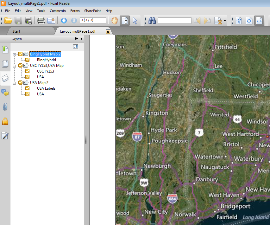Screen dimensions: 270x225
Task: Select the arrow annotation selection tool
Action: pos(135,21)
